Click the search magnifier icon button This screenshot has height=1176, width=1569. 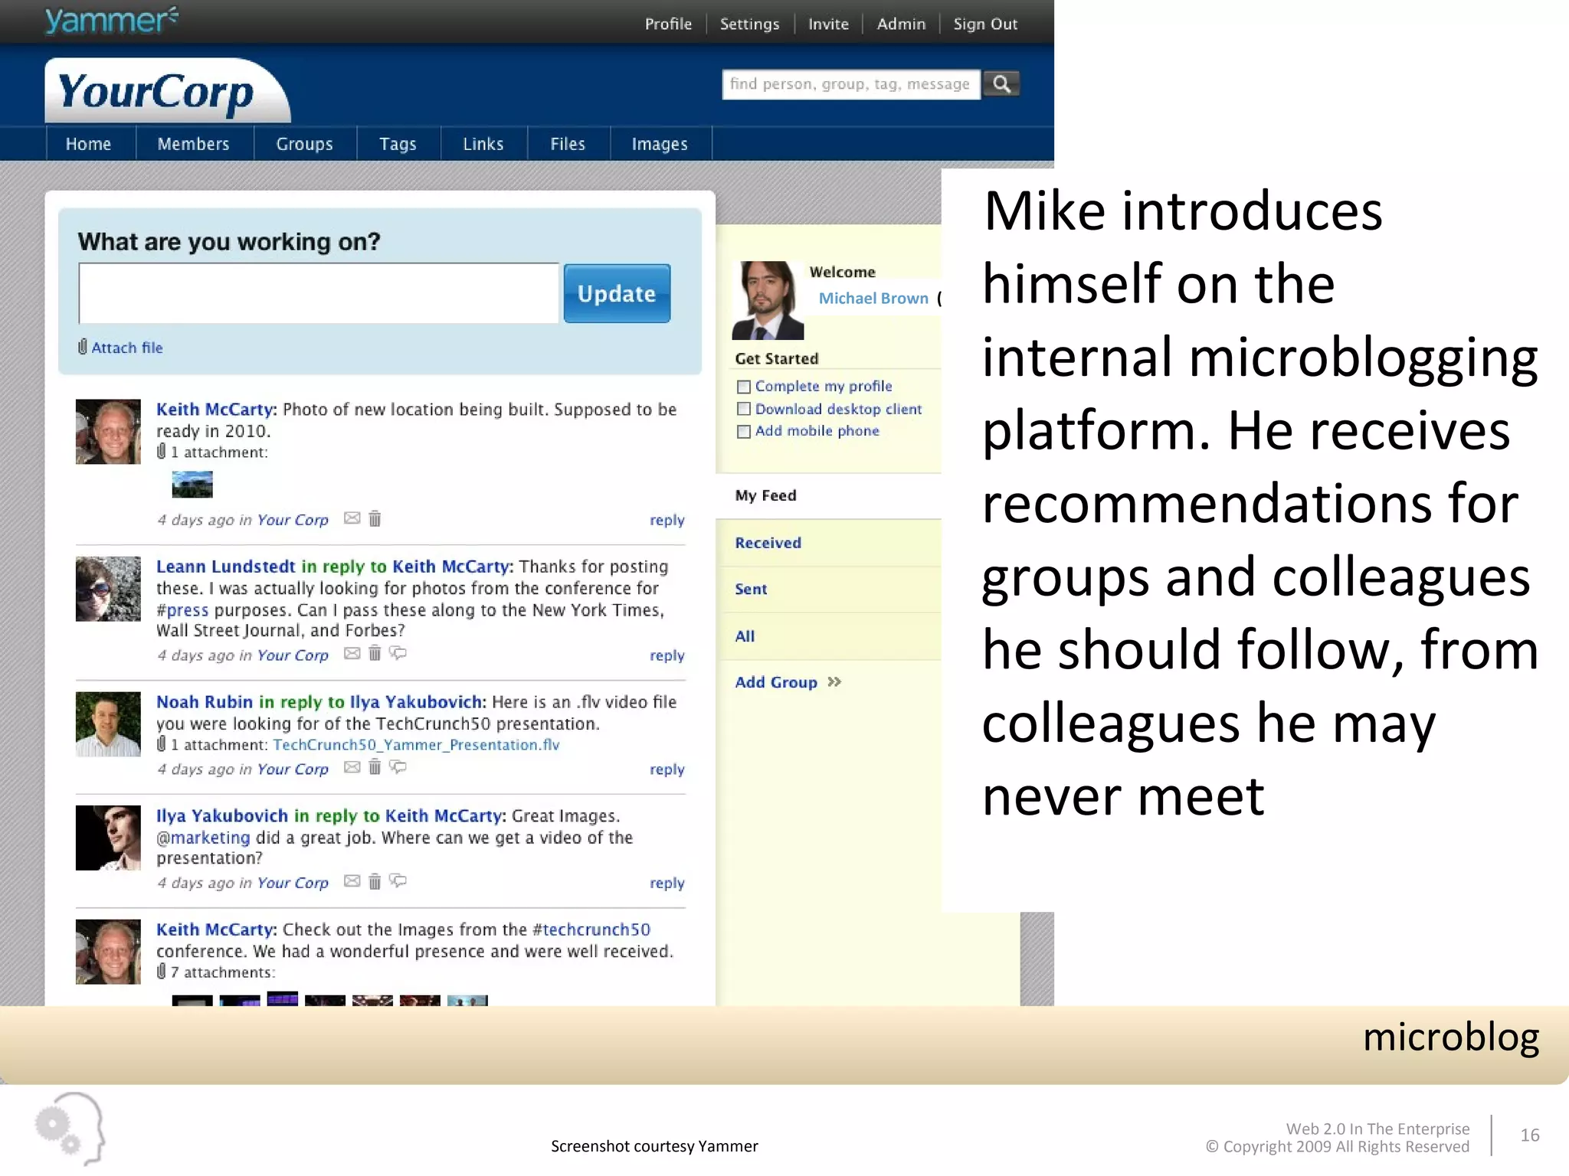coord(1001,84)
